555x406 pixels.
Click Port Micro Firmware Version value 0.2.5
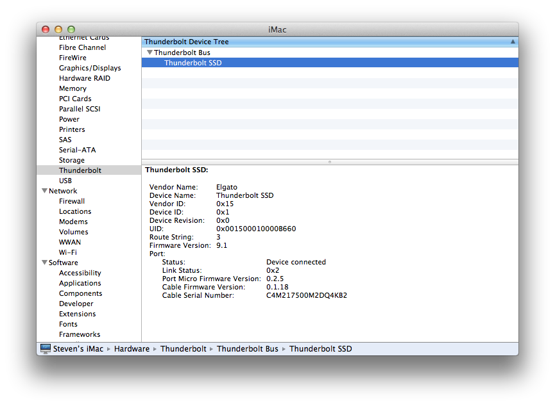275,279
